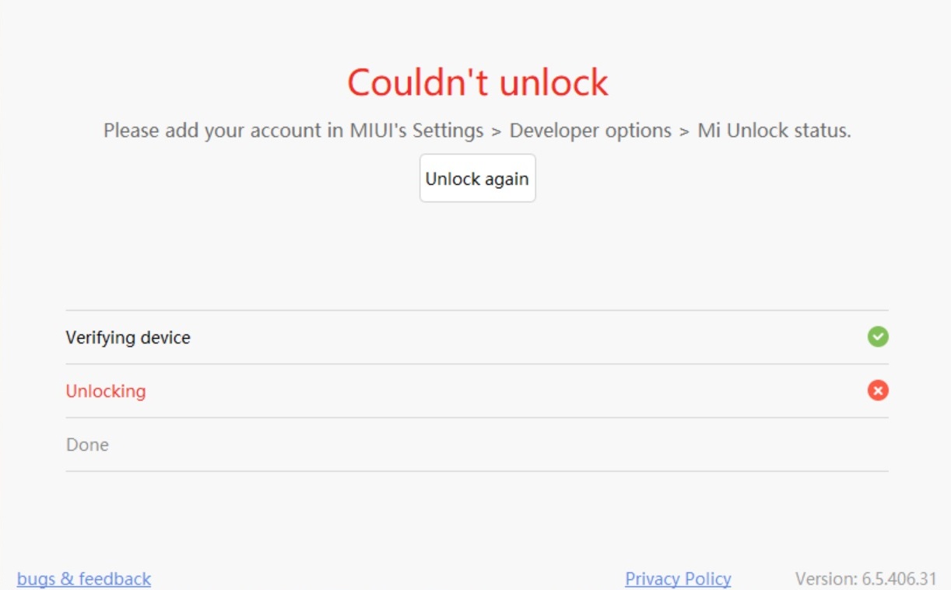
Task: Click the divider line below Done
Action: (x=476, y=471)
